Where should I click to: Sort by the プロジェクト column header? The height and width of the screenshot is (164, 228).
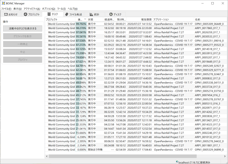60,19
